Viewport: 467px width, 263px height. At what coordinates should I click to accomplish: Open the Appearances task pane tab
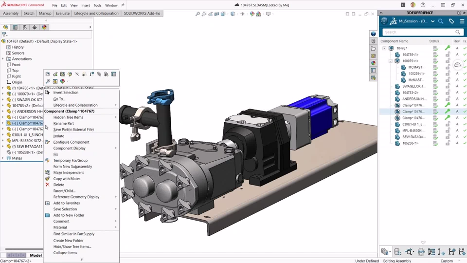click(x=373, y=63)
